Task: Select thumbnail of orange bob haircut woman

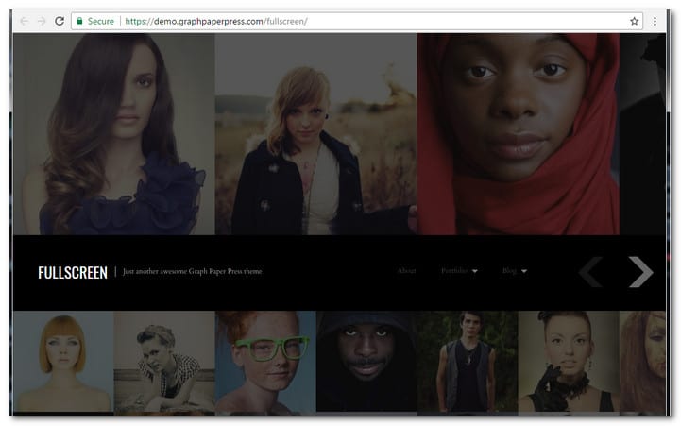Action: (x=63, y=362)
